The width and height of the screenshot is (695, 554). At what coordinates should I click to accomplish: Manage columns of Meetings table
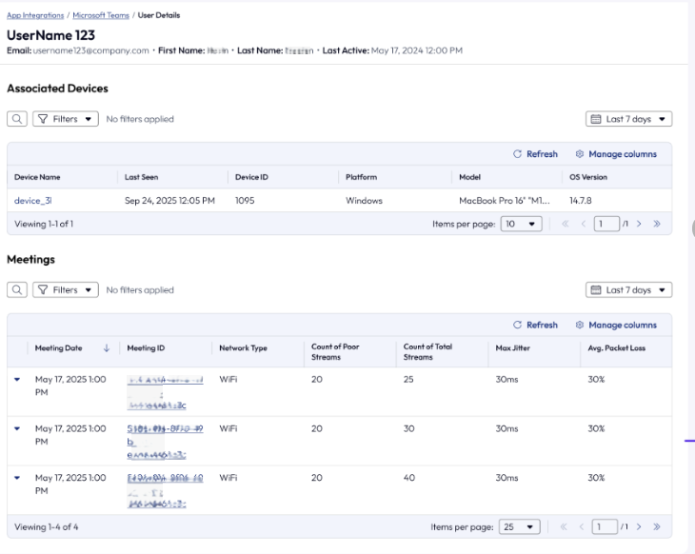[616, 325]
